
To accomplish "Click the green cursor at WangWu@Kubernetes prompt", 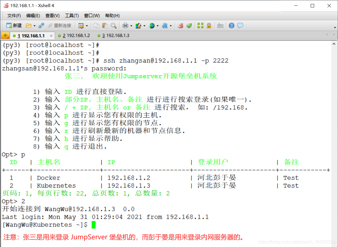I will coord(94,225).
